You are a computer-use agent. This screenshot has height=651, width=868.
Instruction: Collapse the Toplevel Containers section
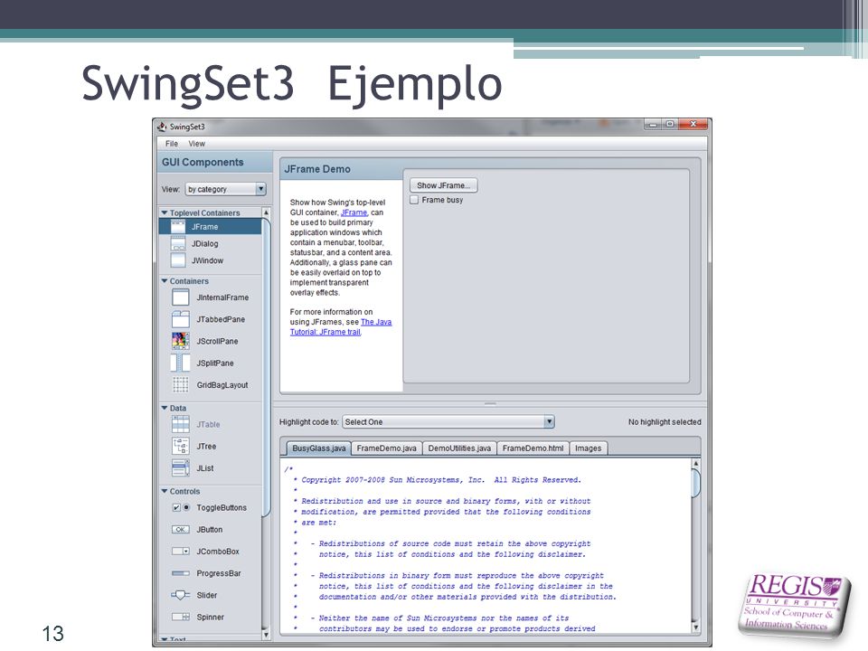click(x=165, y=212)
